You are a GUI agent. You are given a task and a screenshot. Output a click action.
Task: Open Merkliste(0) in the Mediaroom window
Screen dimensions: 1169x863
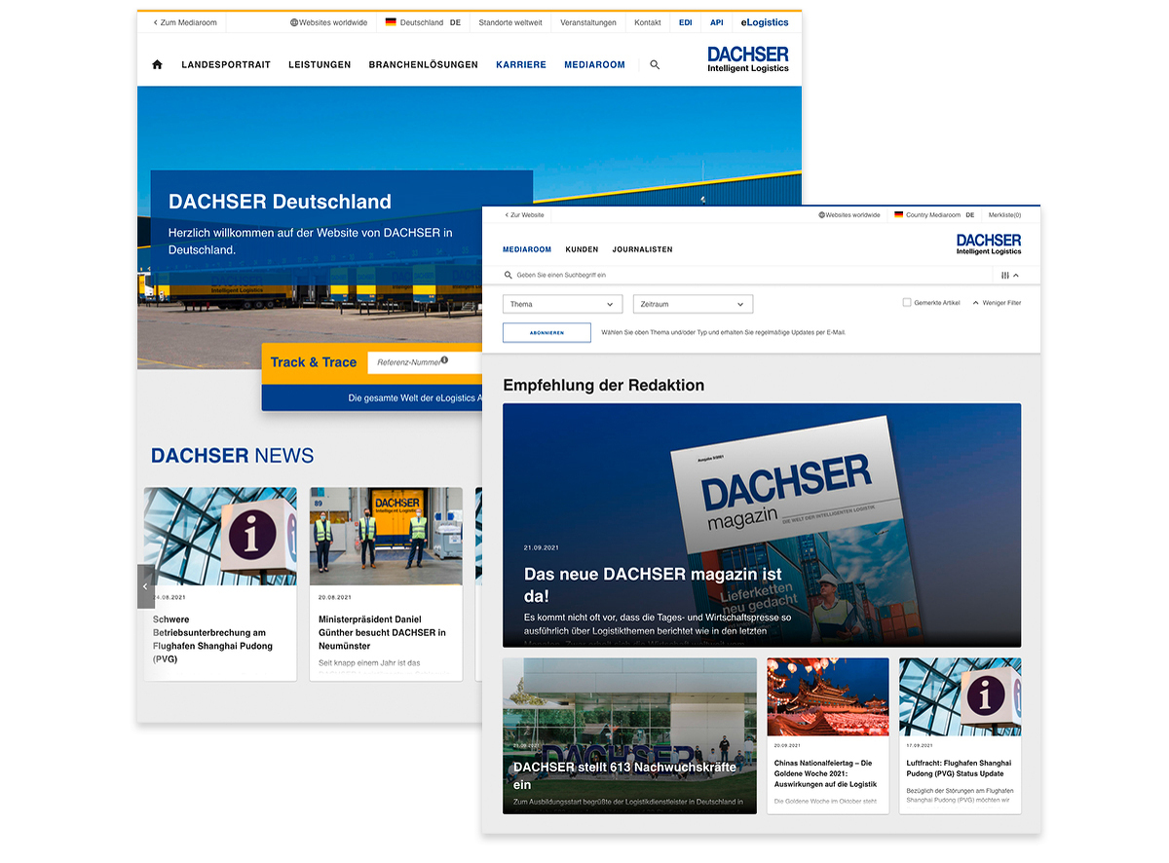1005,215
